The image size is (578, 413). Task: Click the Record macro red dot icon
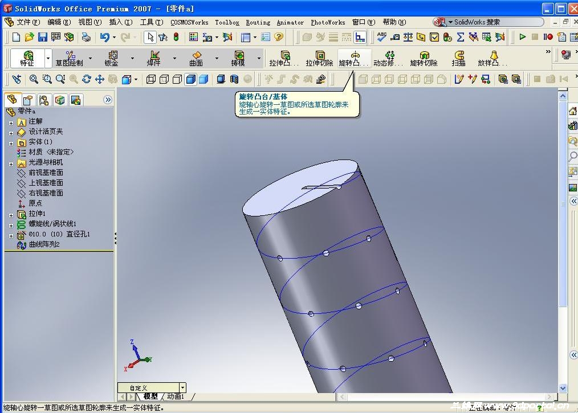coord(548,37)
